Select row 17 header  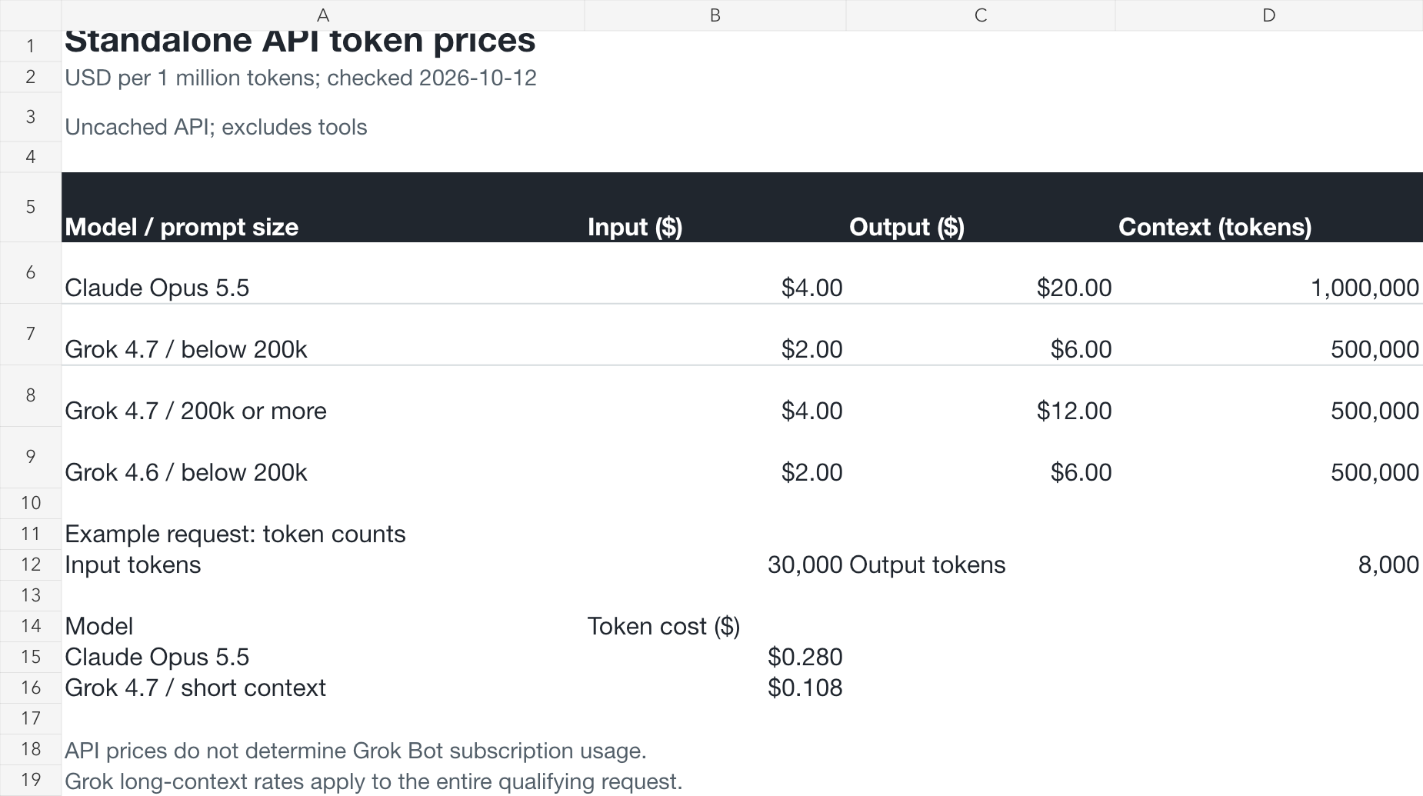(31, 718)
